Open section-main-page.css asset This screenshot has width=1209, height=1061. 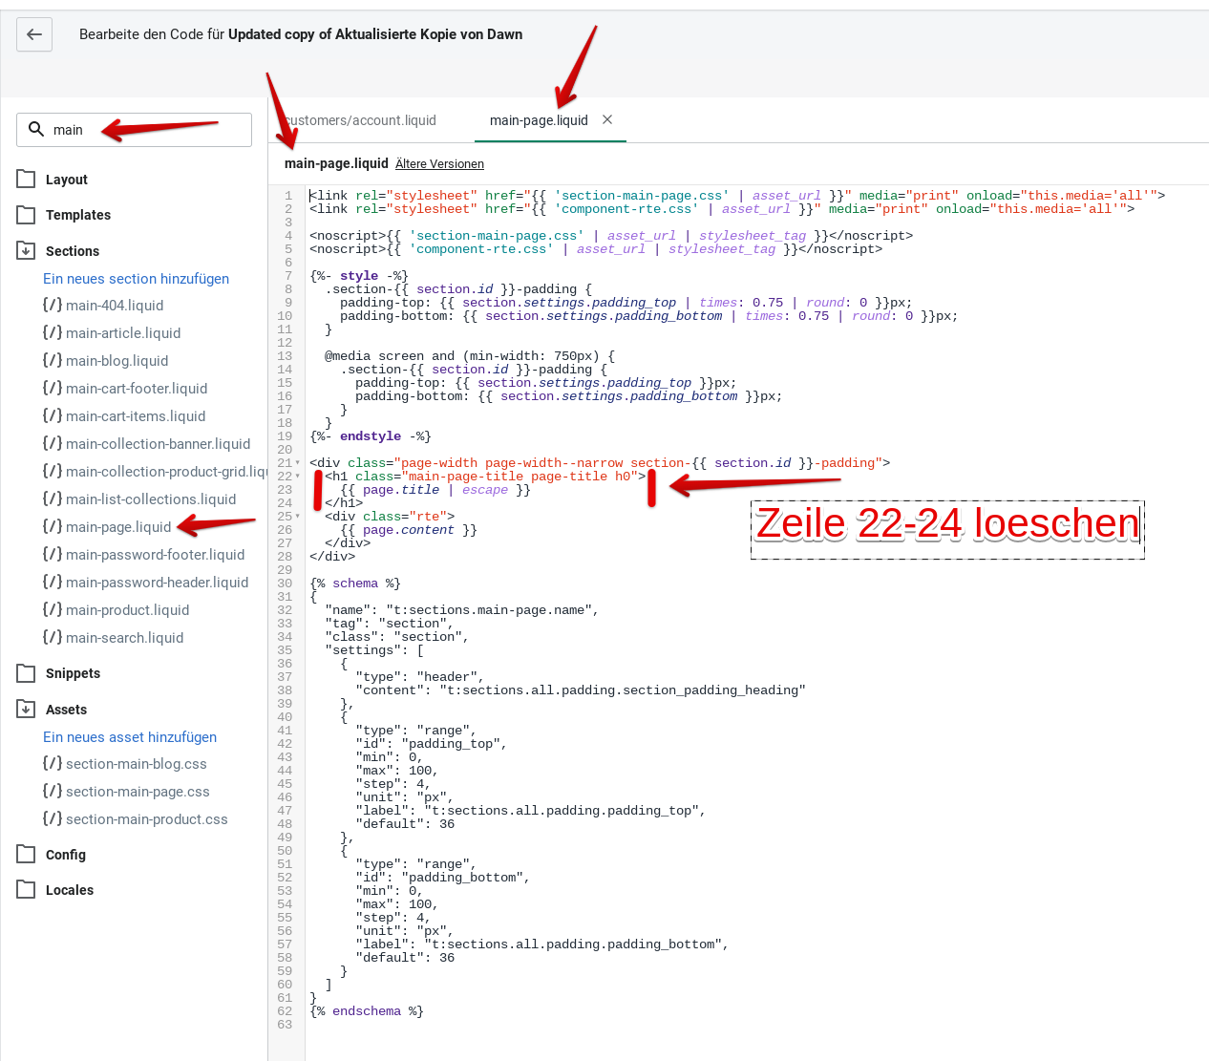[126, 792]
